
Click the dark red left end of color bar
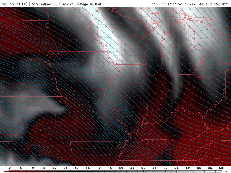(7, 172)
